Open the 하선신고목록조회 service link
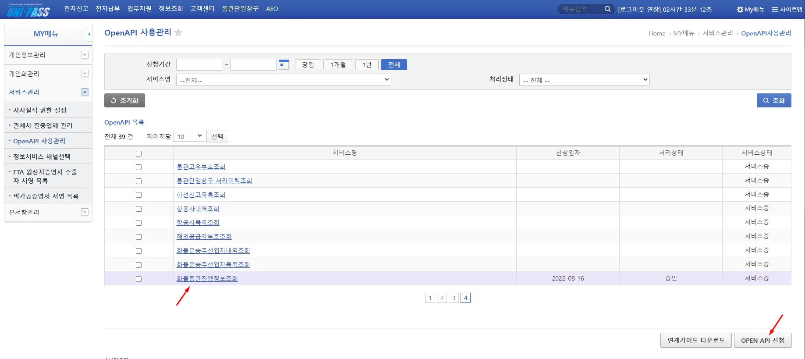805x359 pixels. [x=201, y=195]
